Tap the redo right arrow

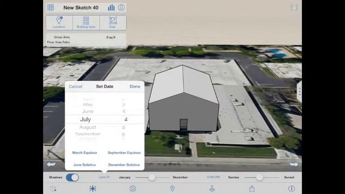point(294,164)
